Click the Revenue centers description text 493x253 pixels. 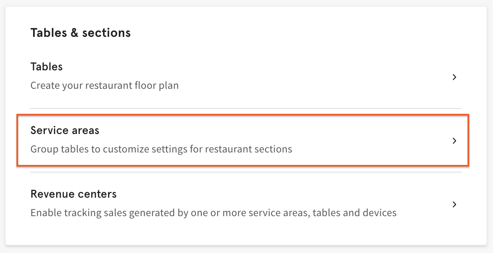pyautogui.click(x=213, y=212)
